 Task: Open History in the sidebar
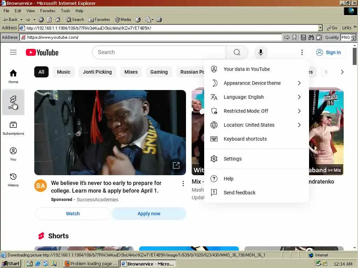tap(13, 180)
